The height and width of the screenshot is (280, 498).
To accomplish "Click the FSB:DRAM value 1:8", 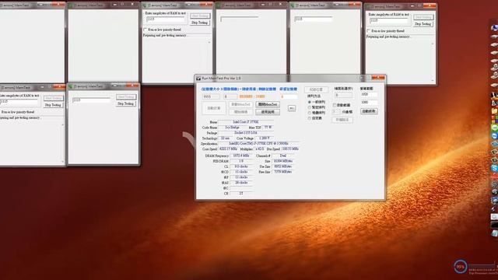I will click(241, 161).
